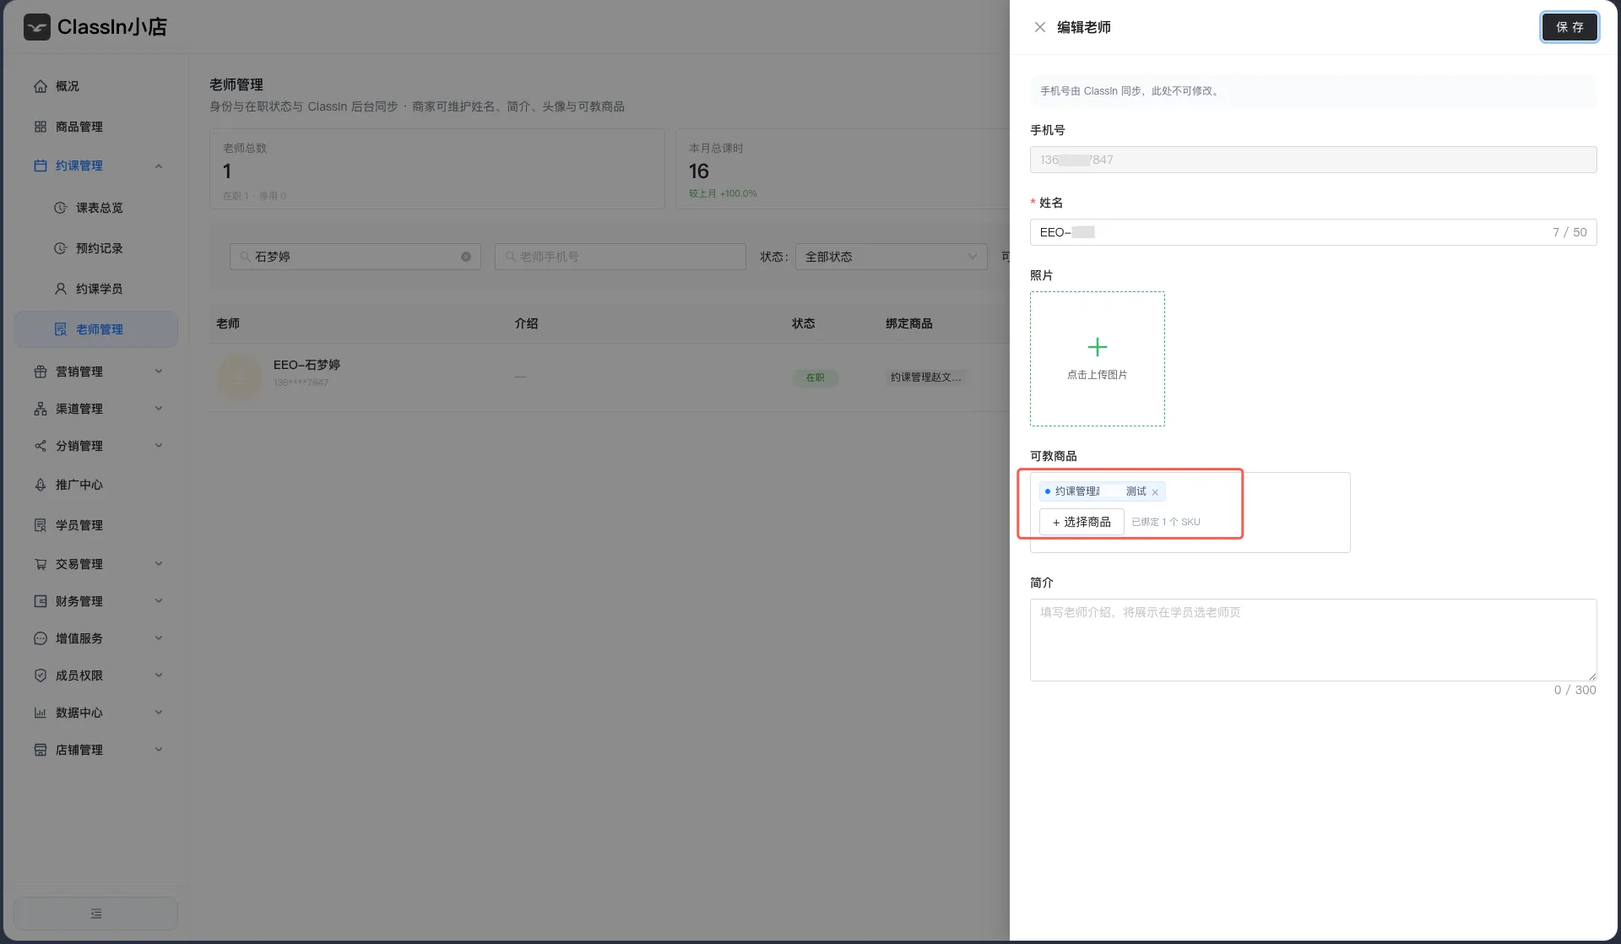
Task: Click the plus icon to upload photo
Action: [x=1098, y=347]
